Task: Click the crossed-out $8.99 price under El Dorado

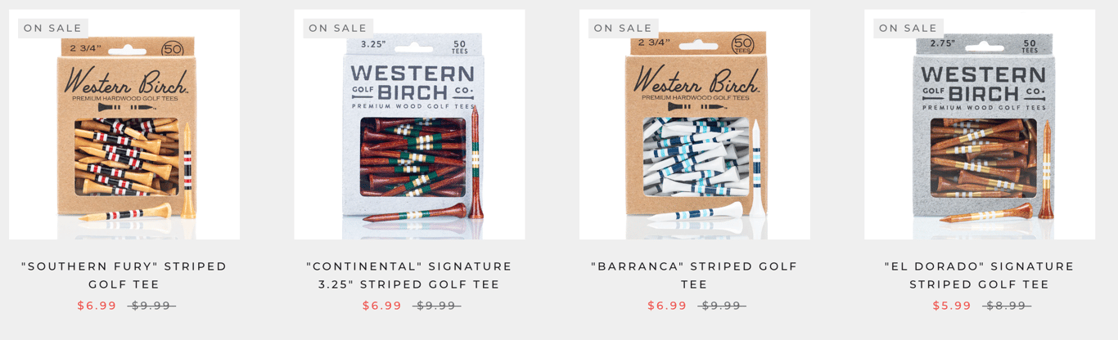Action: pos(1007,306)
